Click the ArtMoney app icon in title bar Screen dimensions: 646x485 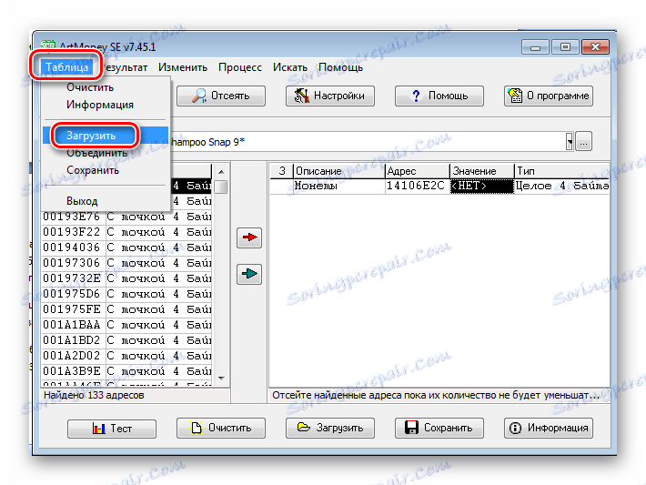click(x=48, y=45)
